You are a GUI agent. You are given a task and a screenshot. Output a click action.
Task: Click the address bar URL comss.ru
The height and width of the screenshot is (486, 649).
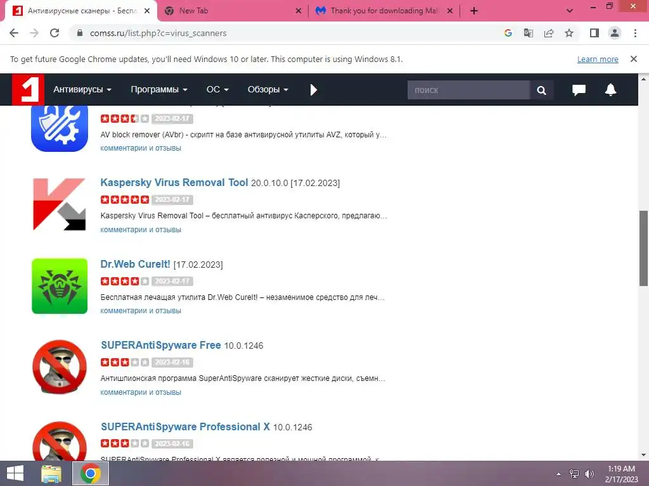(x=158, y=33)
